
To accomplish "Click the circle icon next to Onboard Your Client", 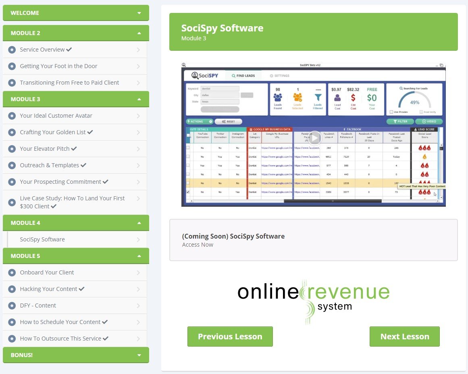I will click(x=12, y=272).
